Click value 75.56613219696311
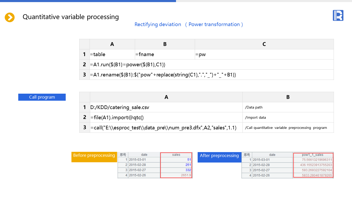This screenshot has height=198, width=352. (x=313, y=160)
